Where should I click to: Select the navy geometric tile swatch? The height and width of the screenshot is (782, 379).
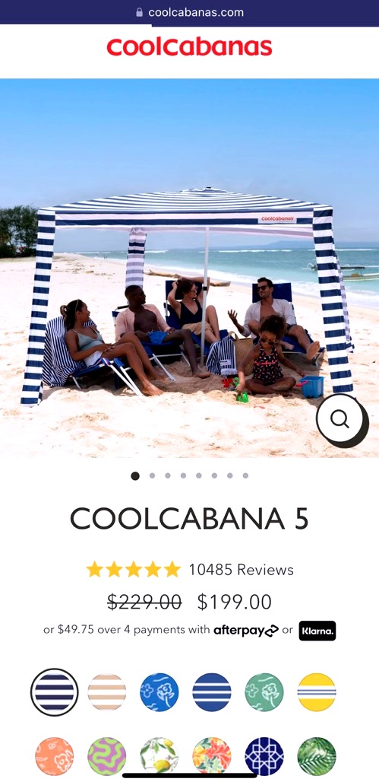pyautogui.click(x=264, y=757)
